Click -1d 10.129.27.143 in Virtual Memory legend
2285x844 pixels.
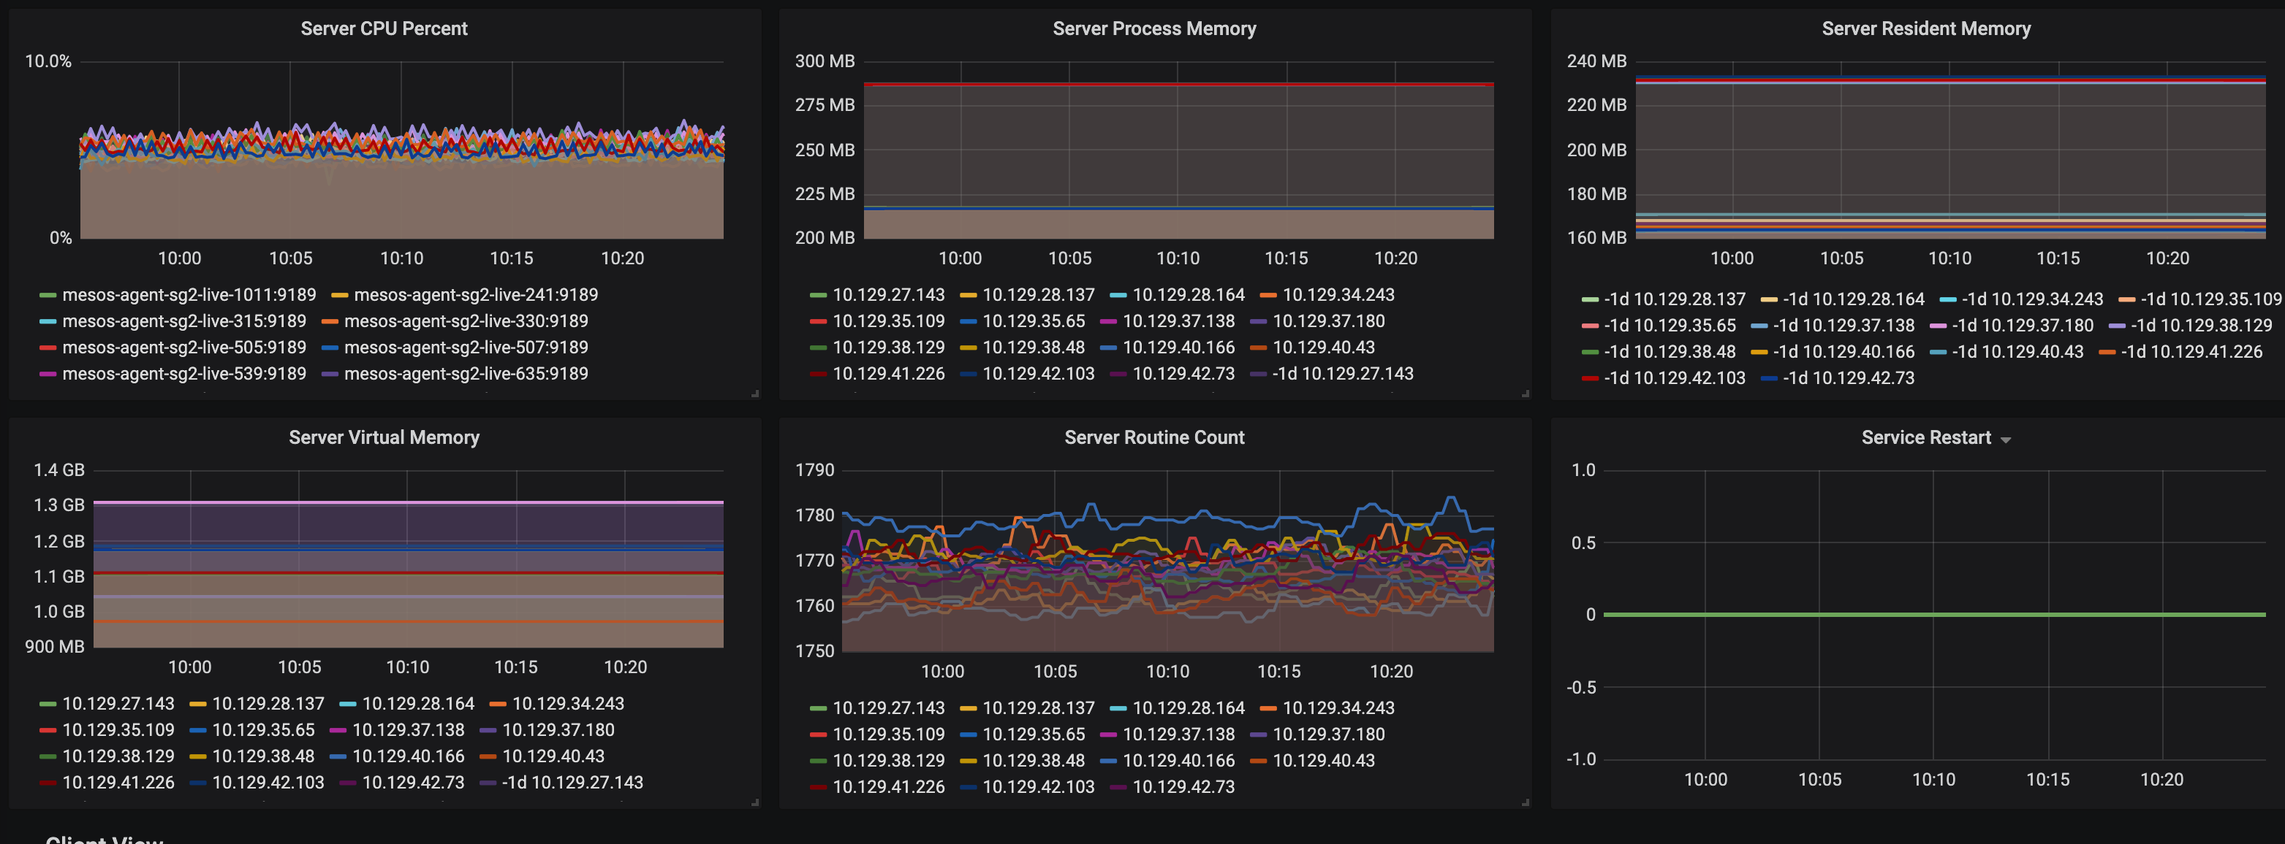pos(573,783)
